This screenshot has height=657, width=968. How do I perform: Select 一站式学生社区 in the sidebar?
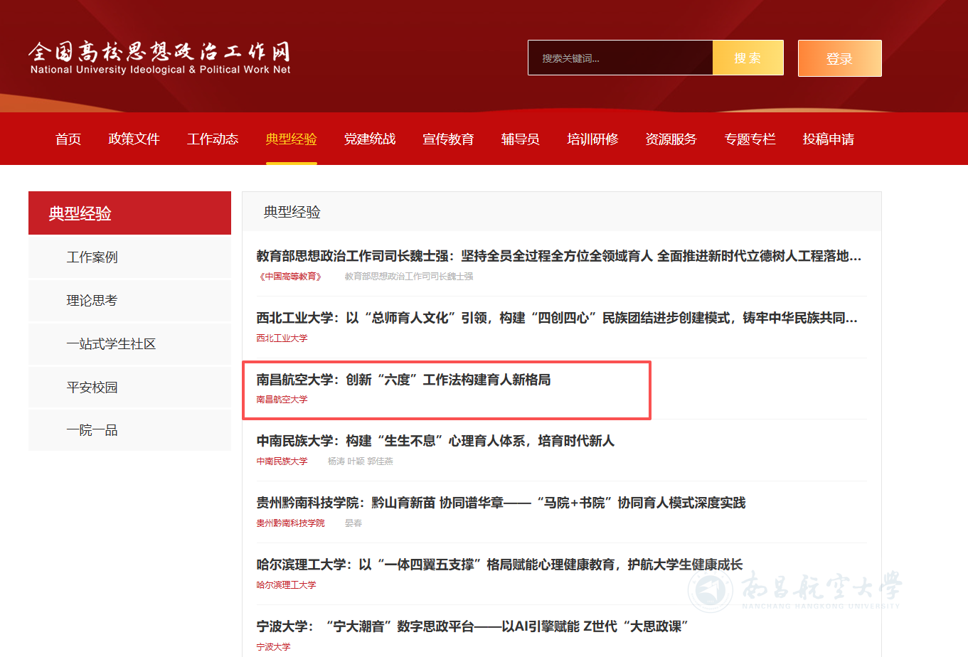[111, 344]
